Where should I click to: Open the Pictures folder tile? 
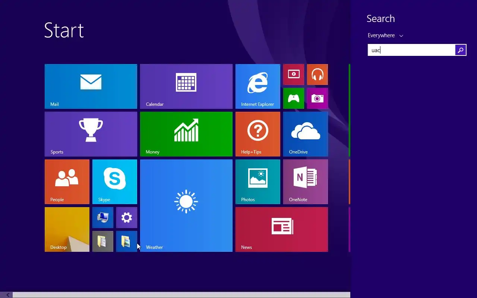click(127, 241)
